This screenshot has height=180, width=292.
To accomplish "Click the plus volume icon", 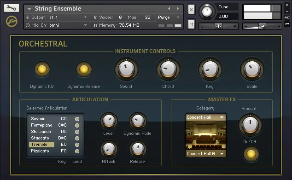I will pyautogui.click(x=279, y=27).
